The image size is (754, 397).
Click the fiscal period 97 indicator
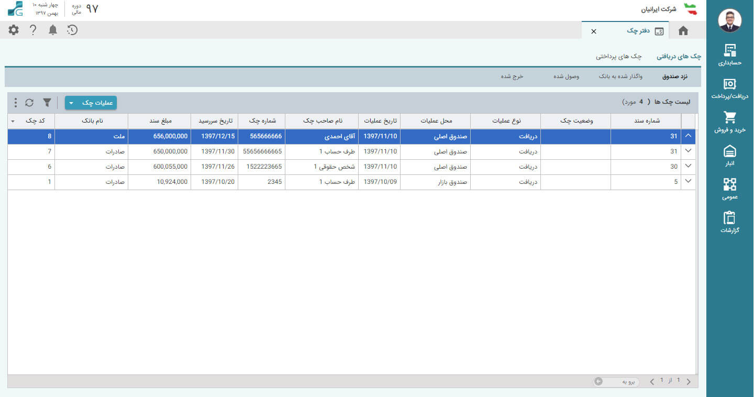[x=92, y=9]
